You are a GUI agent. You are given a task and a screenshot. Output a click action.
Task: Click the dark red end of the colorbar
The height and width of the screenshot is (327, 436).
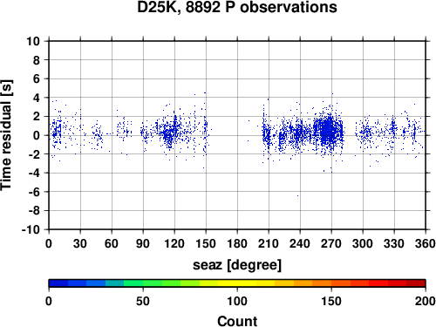click(x=416, y=283)
